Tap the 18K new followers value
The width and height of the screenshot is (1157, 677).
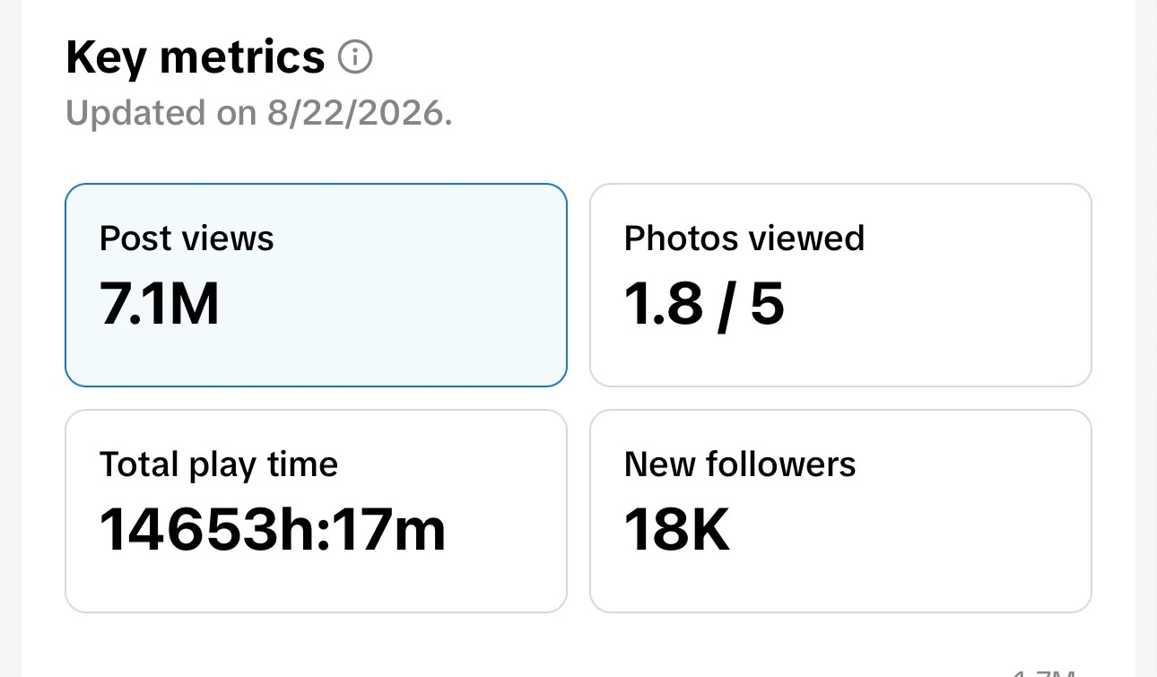click(x=677, y=529)
